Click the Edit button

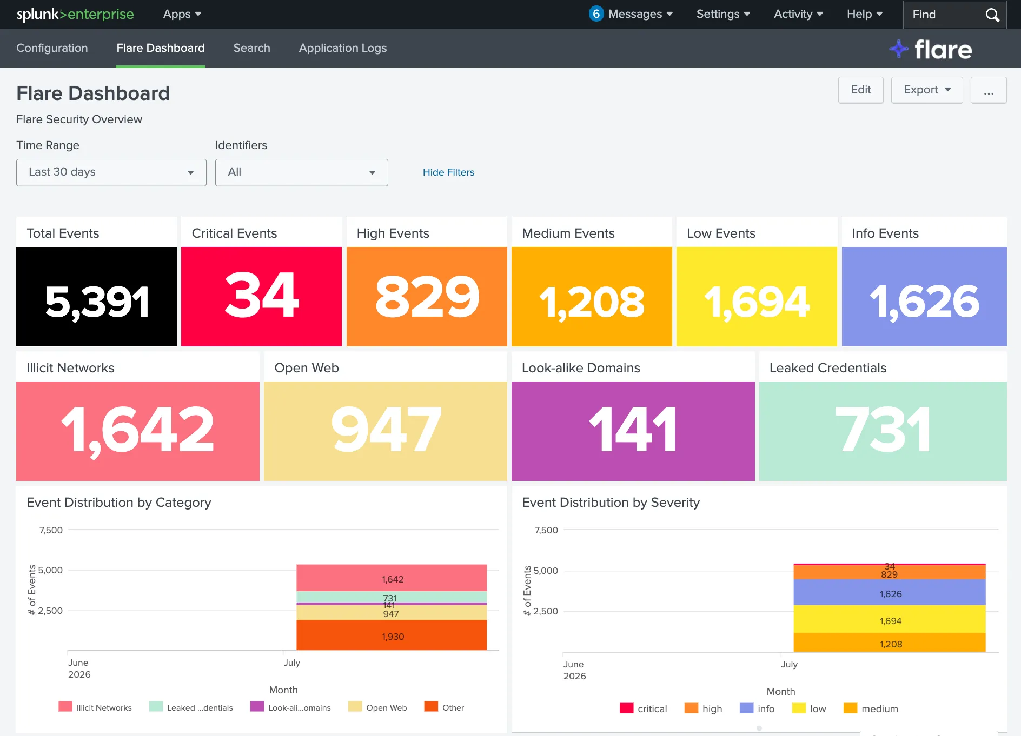point(861,90)
